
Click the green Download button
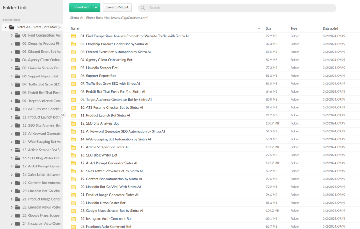click(81, 7)
